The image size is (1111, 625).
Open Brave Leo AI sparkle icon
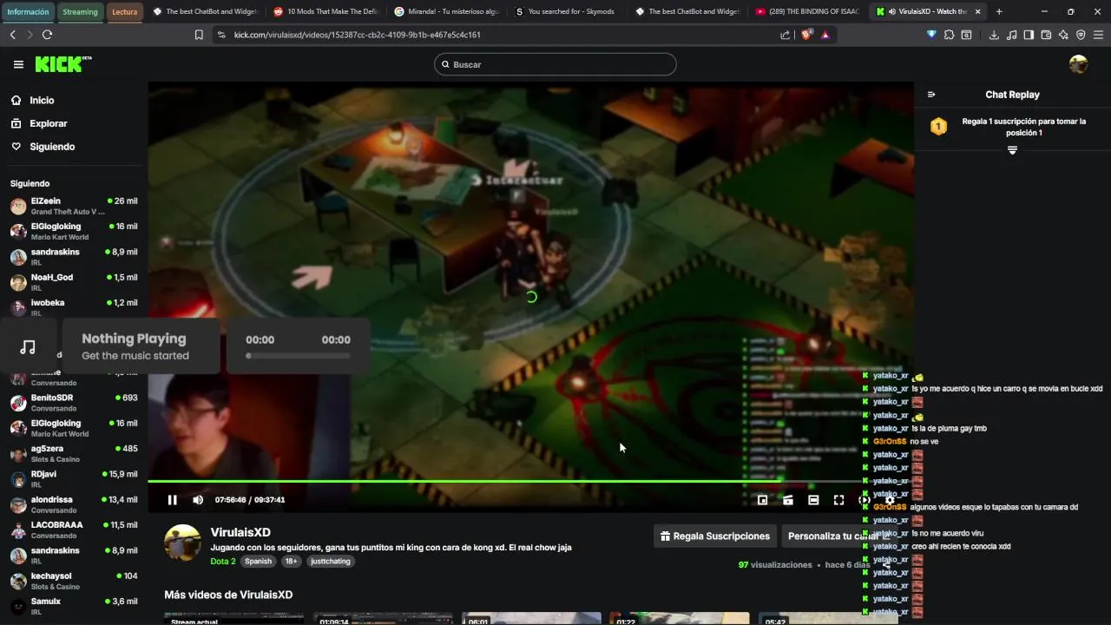coord(1063,35)
